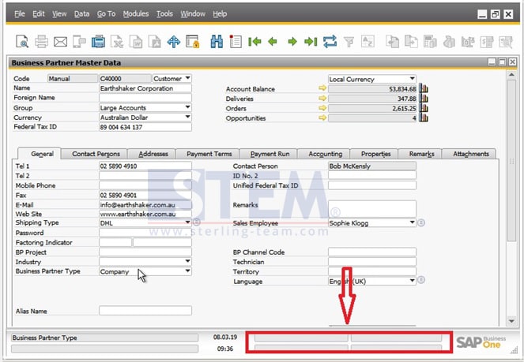Go to Previous Record green arrow
The height and width of the screenshot is (362, 524).
click(x=273, y=42)
